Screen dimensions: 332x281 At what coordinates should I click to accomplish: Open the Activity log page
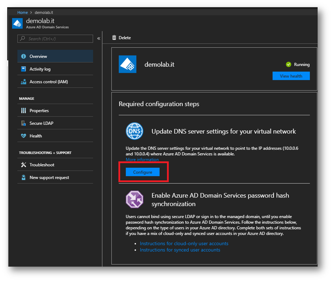55,69
